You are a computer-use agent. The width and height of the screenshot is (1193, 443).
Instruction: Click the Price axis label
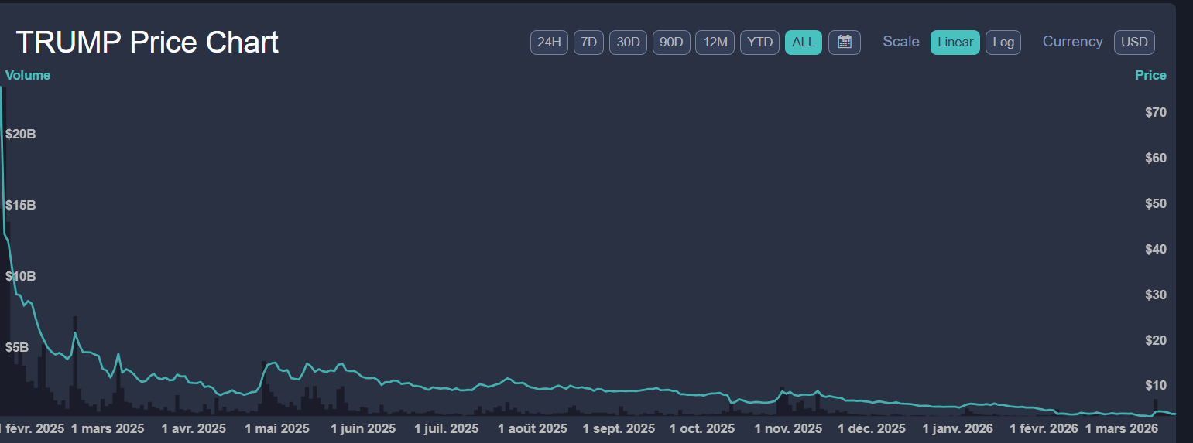pos(1150,76)
